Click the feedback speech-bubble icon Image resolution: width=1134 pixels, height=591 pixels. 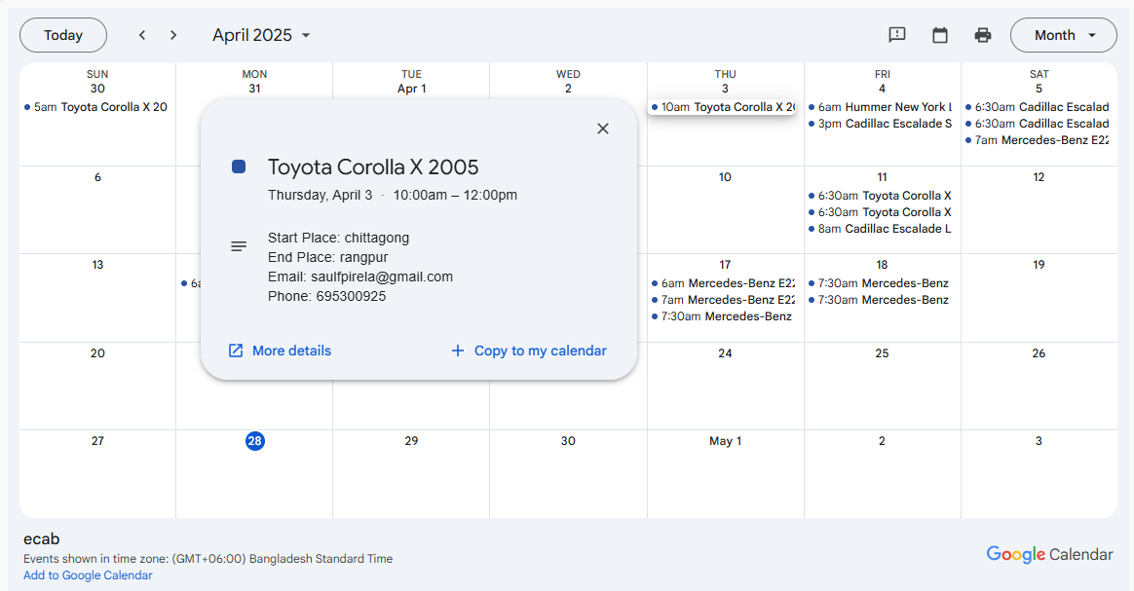(897, 35)
